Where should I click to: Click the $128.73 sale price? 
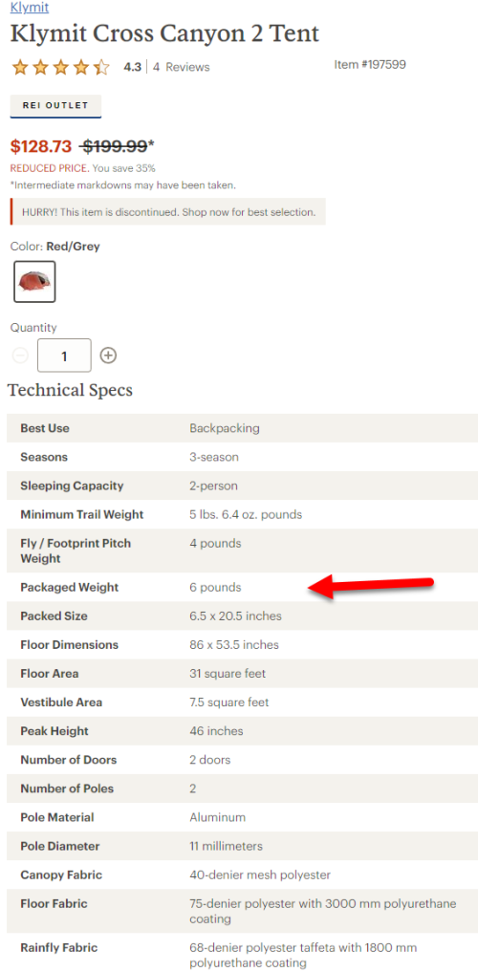click(41, 146)
